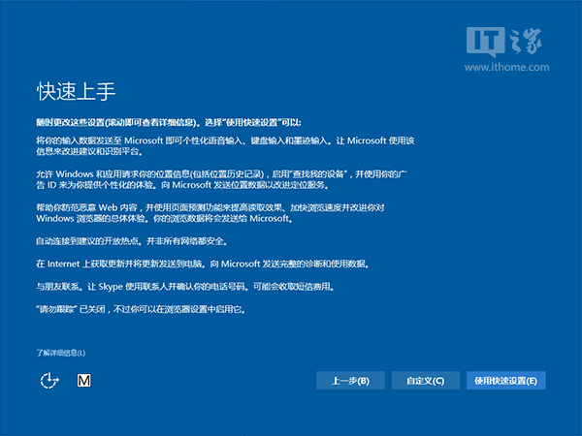Click the line starting 在 Internet 上获取更新
The image size is (582, 436).
(203, 264)
